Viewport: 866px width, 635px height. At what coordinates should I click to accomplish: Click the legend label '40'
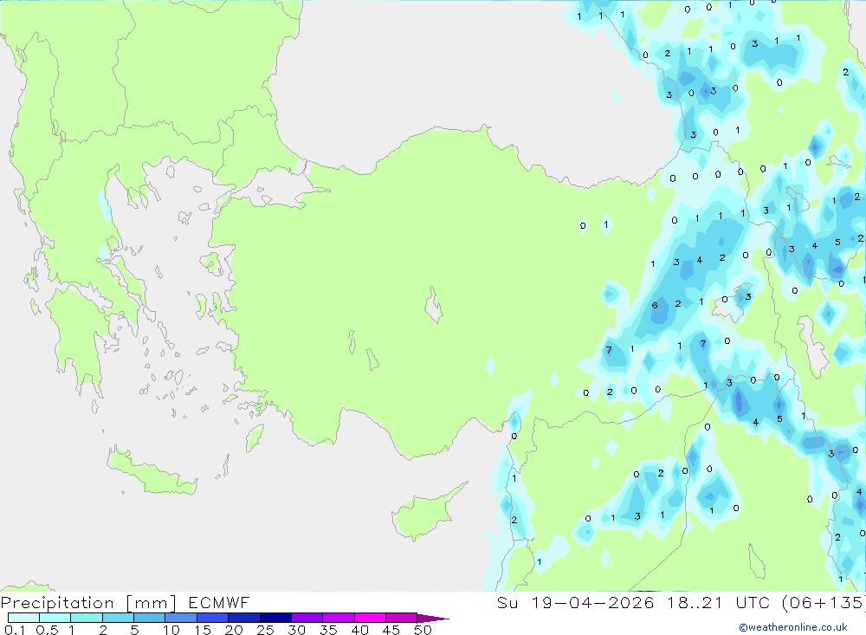click(360, 630)
